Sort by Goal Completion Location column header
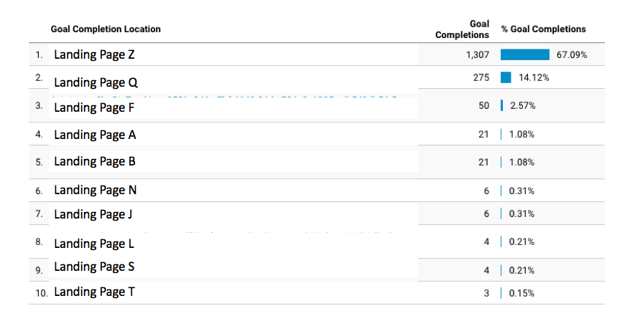Screen dimensions: 635x331 106,29
